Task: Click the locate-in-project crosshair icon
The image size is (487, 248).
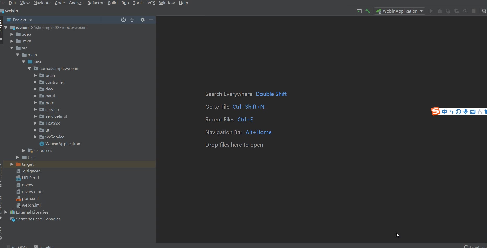Action: 124,20
